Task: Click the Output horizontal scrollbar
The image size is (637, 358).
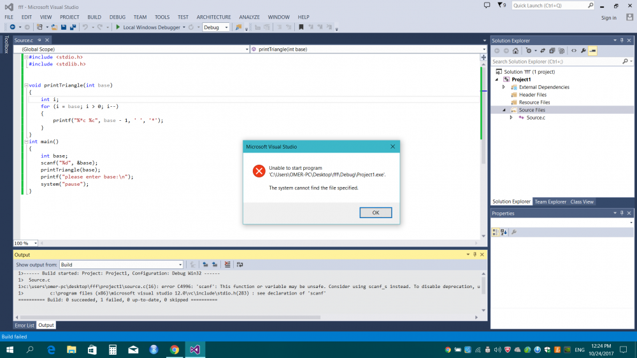Action: point(170,317)
